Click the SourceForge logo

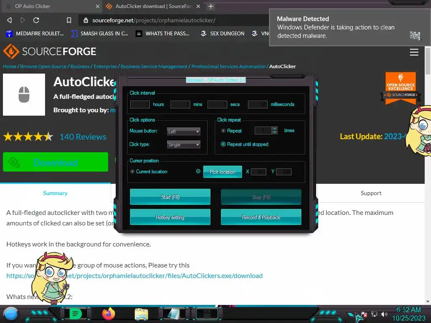[50, 51]
